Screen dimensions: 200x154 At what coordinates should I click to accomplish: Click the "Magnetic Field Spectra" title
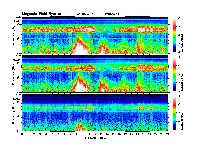(41, 14)
